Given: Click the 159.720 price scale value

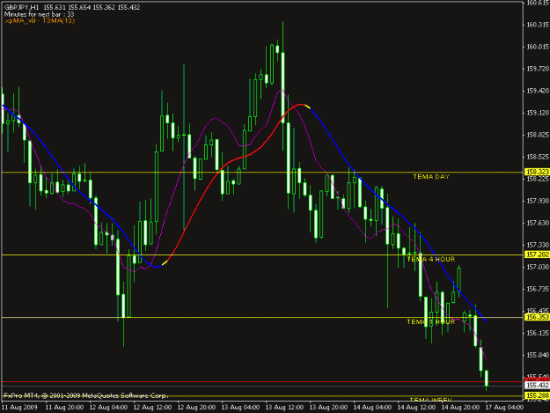Looking at the screenshot, I should coord(537,69).
